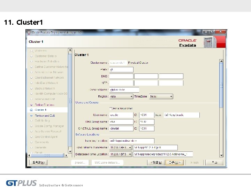Click the Cluster name field
This screenshot has width=251, height=188.
[x=118, y=63]
